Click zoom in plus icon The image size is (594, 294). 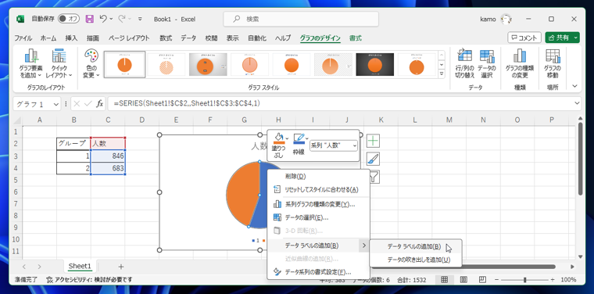[x=553, y=280]
